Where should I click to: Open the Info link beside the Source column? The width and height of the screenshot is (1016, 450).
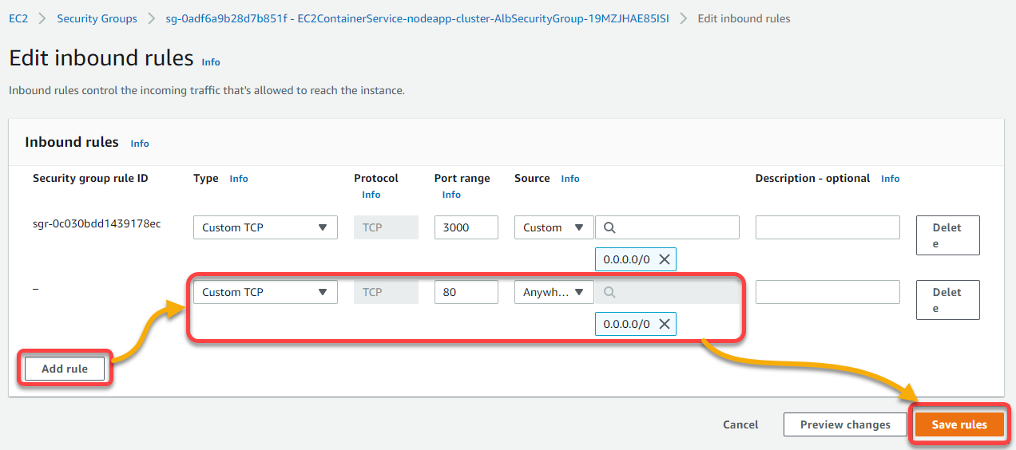(x=570, y=179)
